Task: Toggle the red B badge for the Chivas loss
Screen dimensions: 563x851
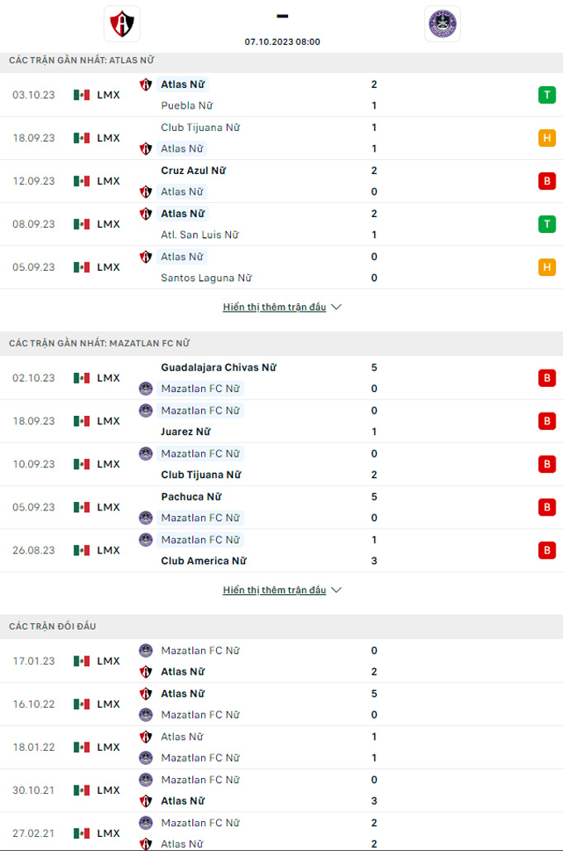Action: tap(546, 378)
